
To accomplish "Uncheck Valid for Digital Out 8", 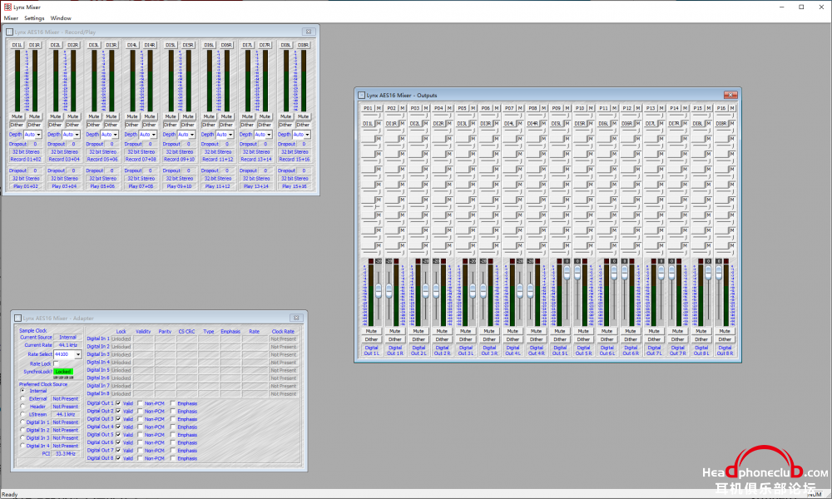I will [118, 458].
